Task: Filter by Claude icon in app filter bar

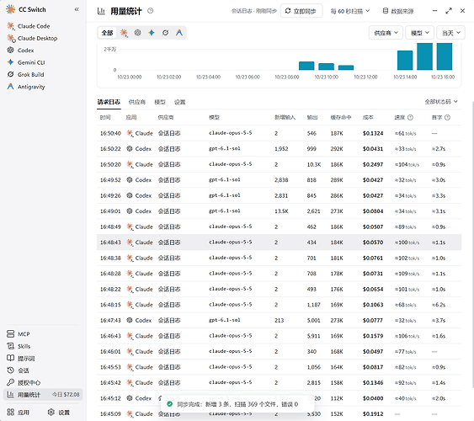Action: tap(124, 33)
